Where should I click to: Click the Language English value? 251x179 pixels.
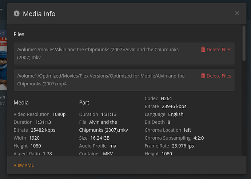176,114
